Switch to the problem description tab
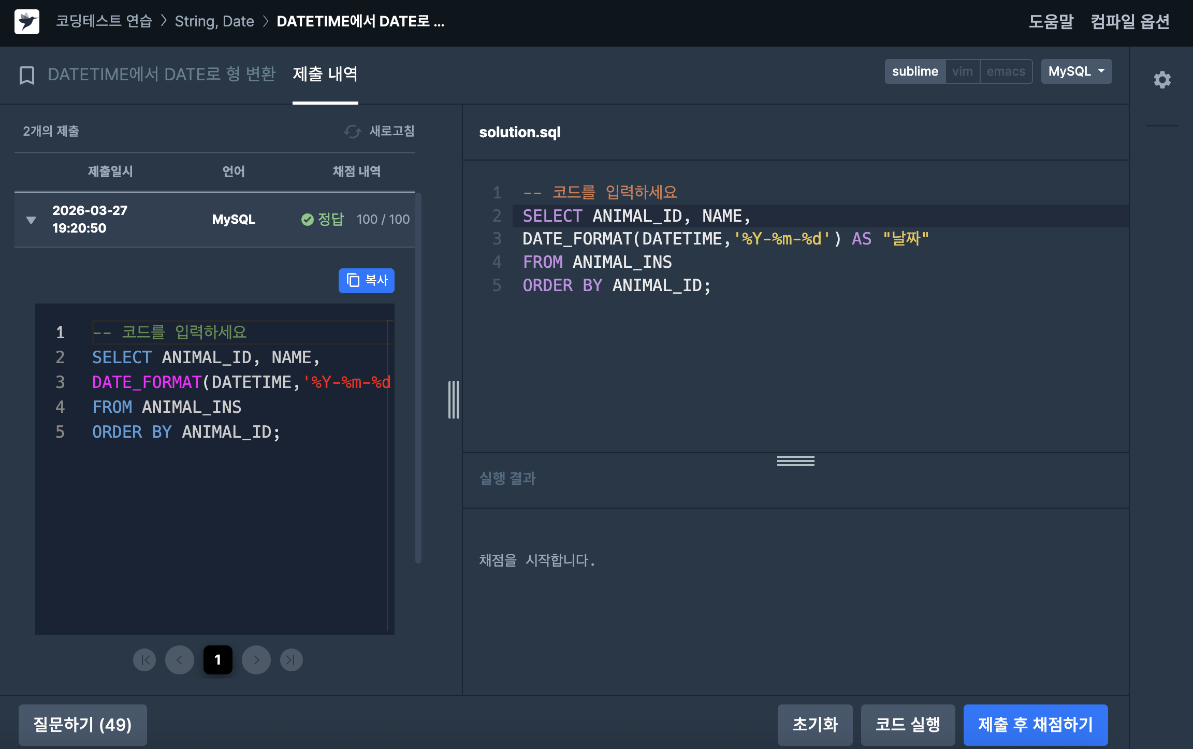Image resolution: width=1193 pixels, height=749 pixels. pos(162,75)
